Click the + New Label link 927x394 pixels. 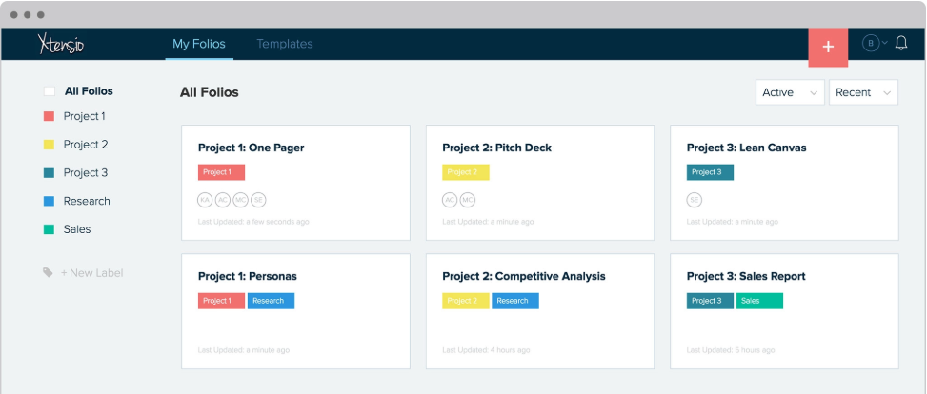[x=91, y=273]
